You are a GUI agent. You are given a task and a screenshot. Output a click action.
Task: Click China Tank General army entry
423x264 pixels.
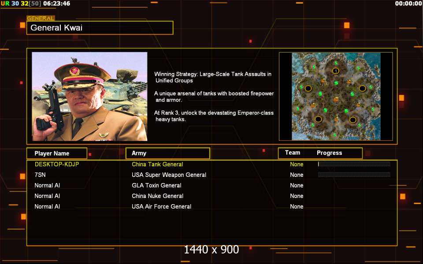click(x=158, y=164)
